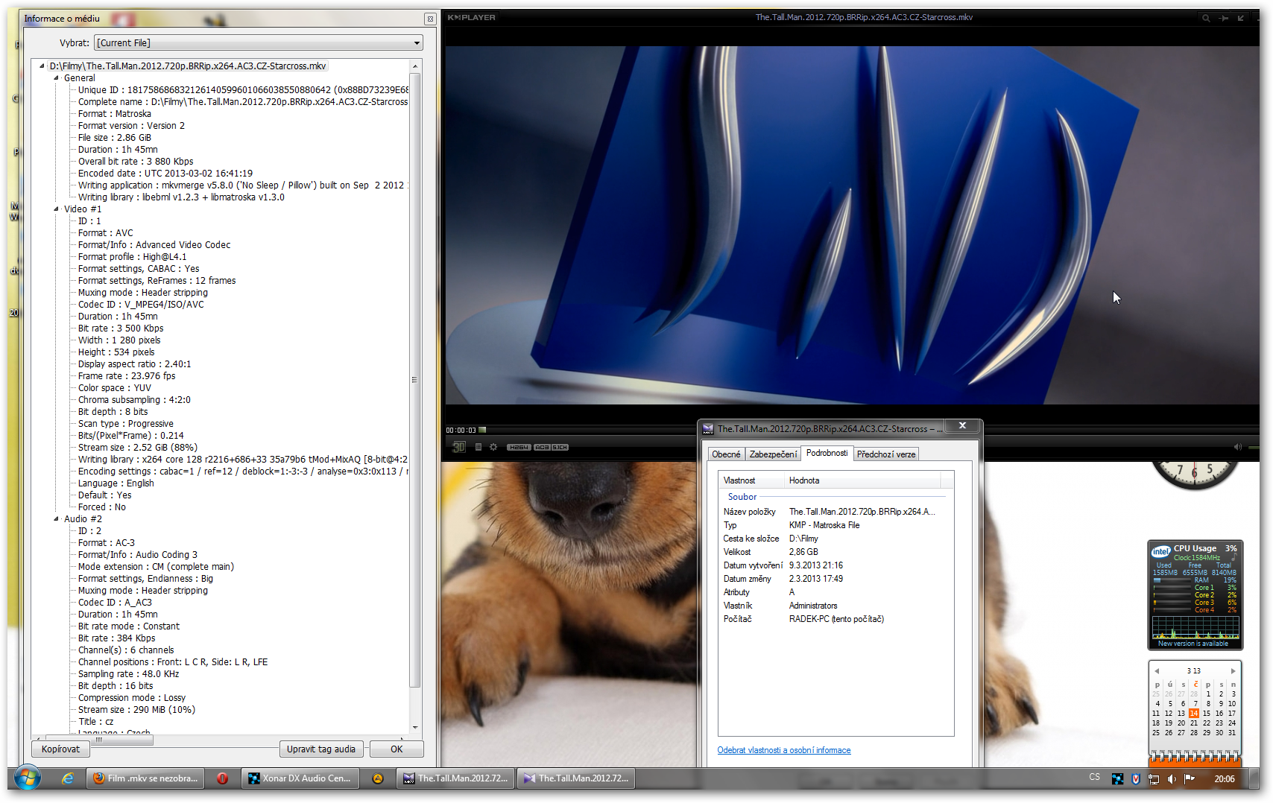1273x803 pixels.
Task: Click the AC3 audio badge in KMPlayer
Action: click(542, 447)
